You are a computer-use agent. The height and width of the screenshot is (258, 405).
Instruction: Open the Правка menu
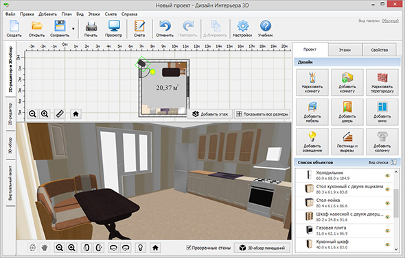(27, 14)
